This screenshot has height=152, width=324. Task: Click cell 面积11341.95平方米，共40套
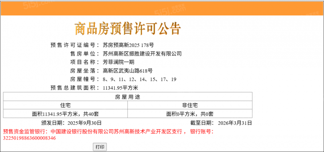tap(65, 114)
